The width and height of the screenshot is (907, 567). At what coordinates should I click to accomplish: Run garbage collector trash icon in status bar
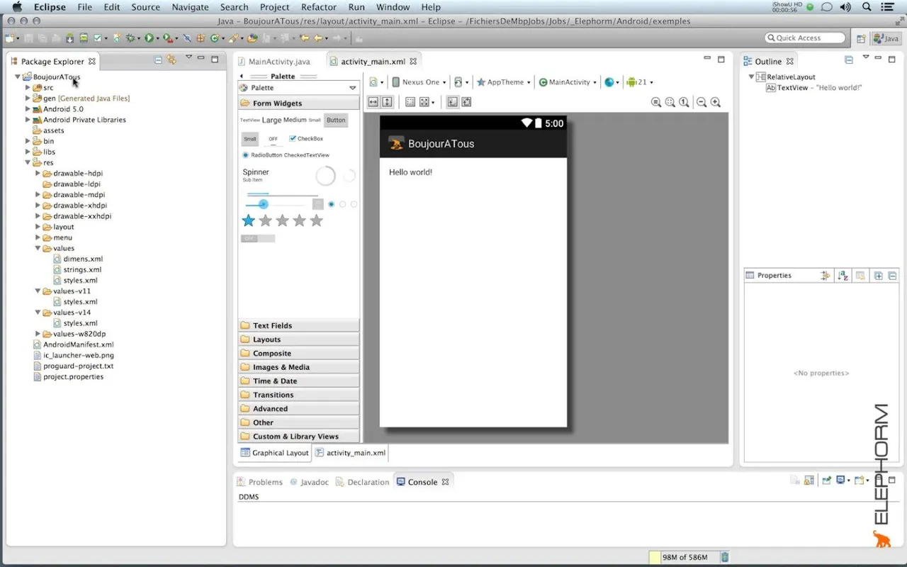(725, 557)
